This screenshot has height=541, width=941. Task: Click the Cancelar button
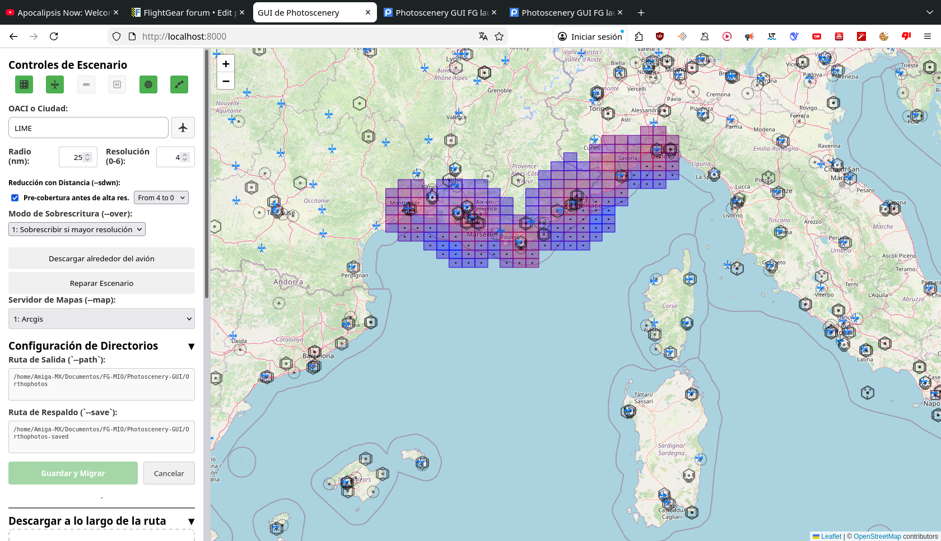tap(169, 473)
